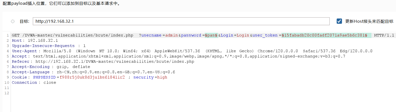This screenshot has height=112, width=396.
Task: Click the Connection header on line 10
Action: coord(24,82)
